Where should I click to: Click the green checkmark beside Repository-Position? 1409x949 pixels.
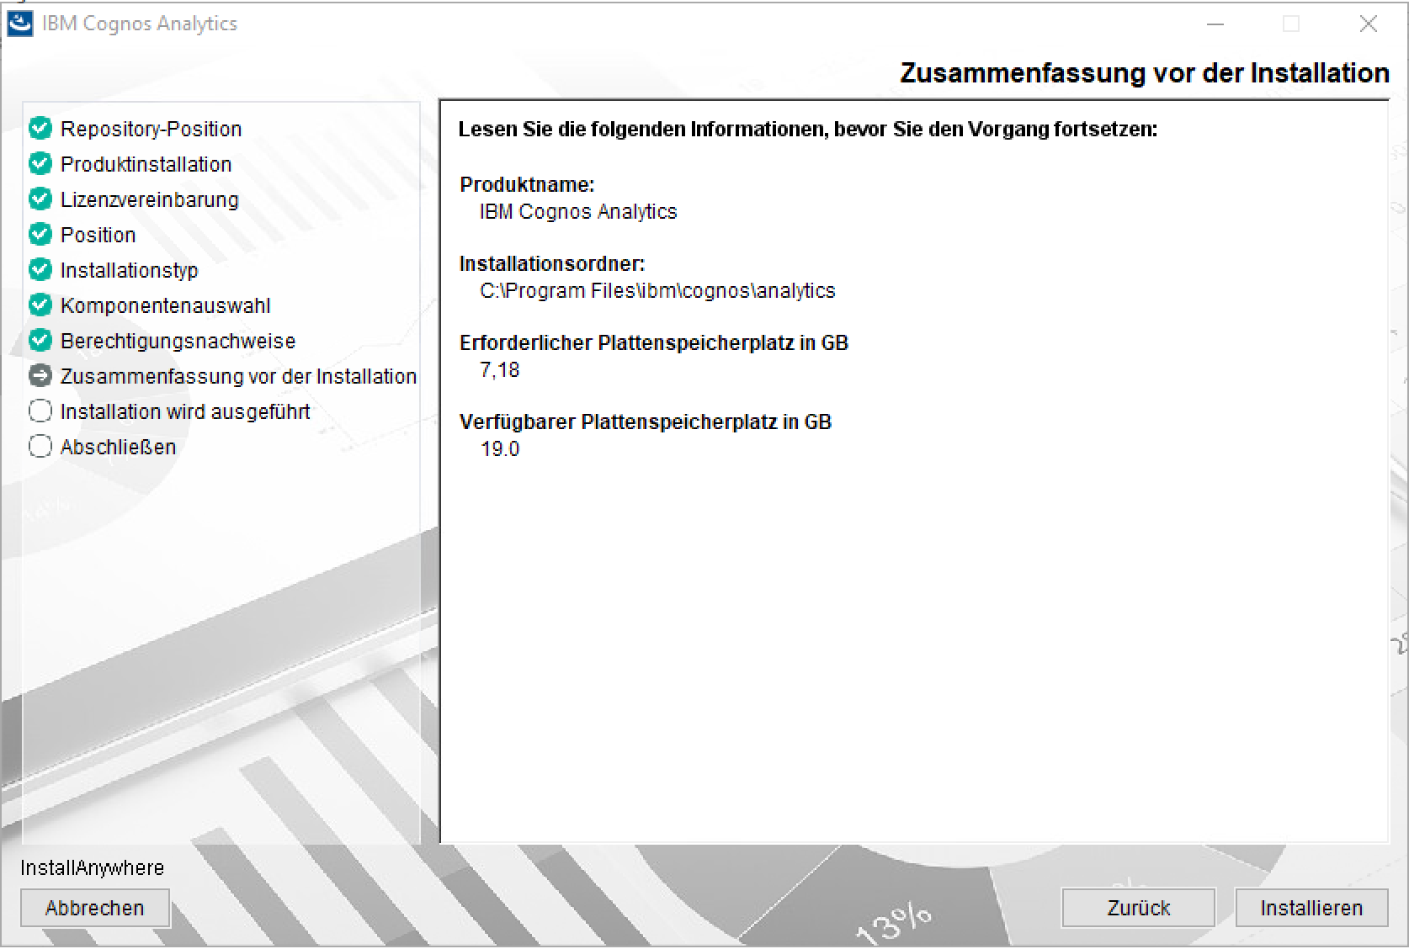tap(40, 129)
